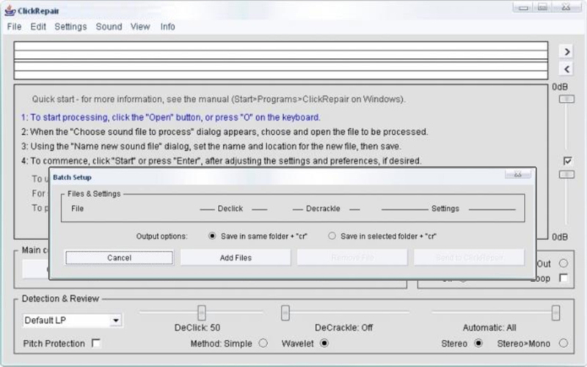Click the upper 0dB volume slider handle

pos(566,99)
